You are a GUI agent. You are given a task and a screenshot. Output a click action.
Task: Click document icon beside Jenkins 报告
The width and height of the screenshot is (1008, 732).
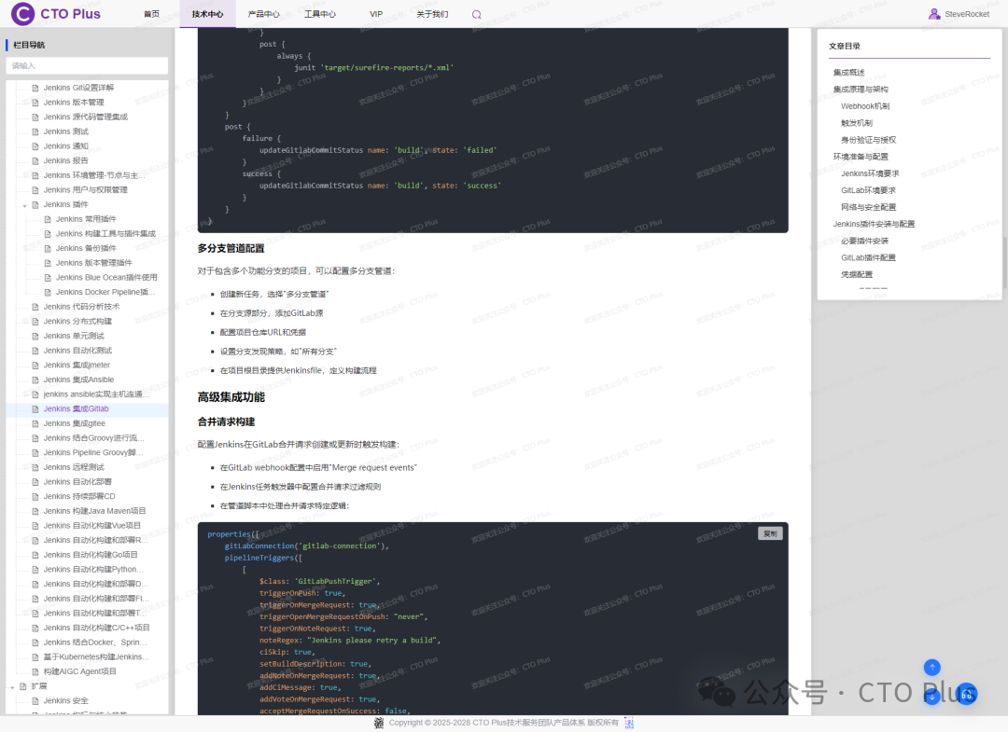(x=35, y=161)
